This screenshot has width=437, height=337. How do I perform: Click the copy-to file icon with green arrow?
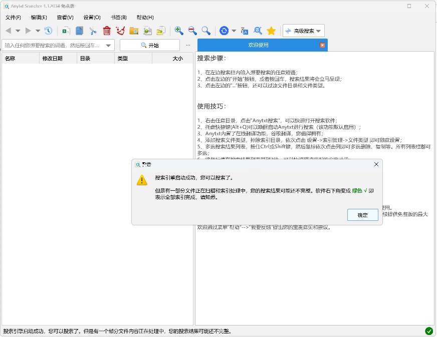point(147,31)
